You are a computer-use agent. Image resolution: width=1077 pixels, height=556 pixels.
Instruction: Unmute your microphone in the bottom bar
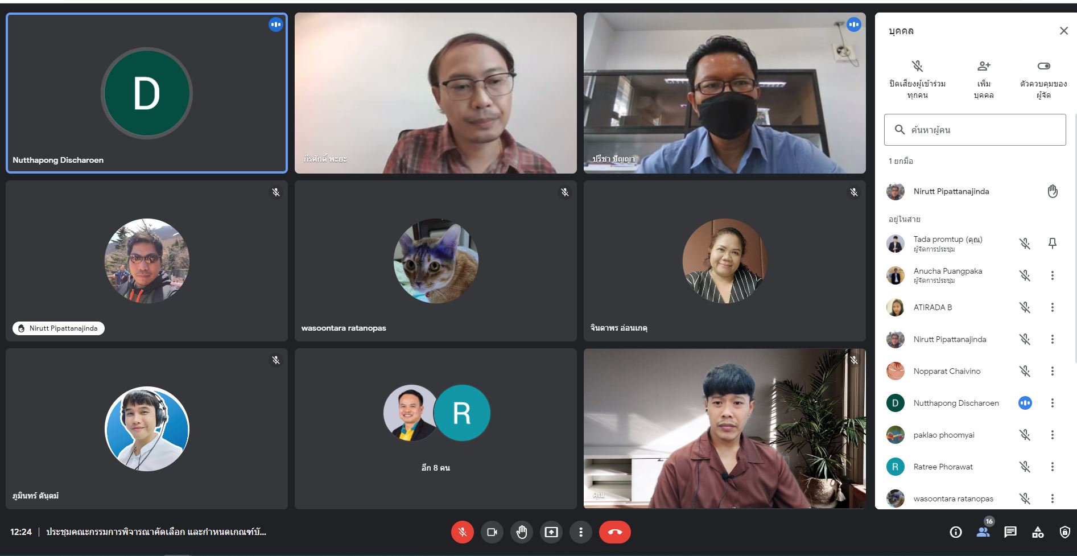462,532
